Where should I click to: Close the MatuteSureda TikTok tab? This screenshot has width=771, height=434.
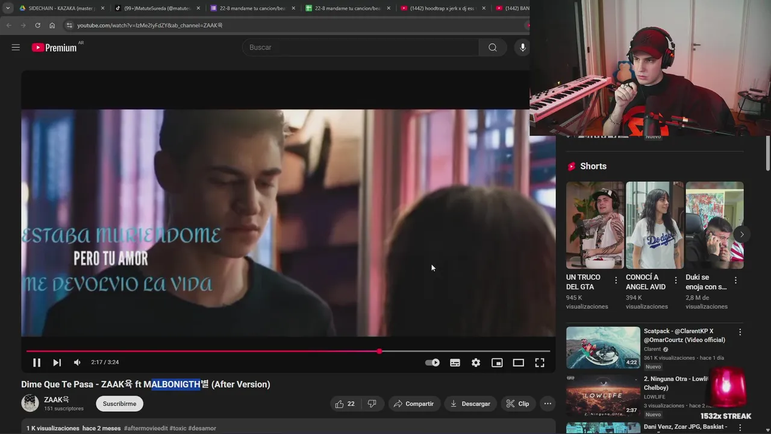tap(198, 8)
